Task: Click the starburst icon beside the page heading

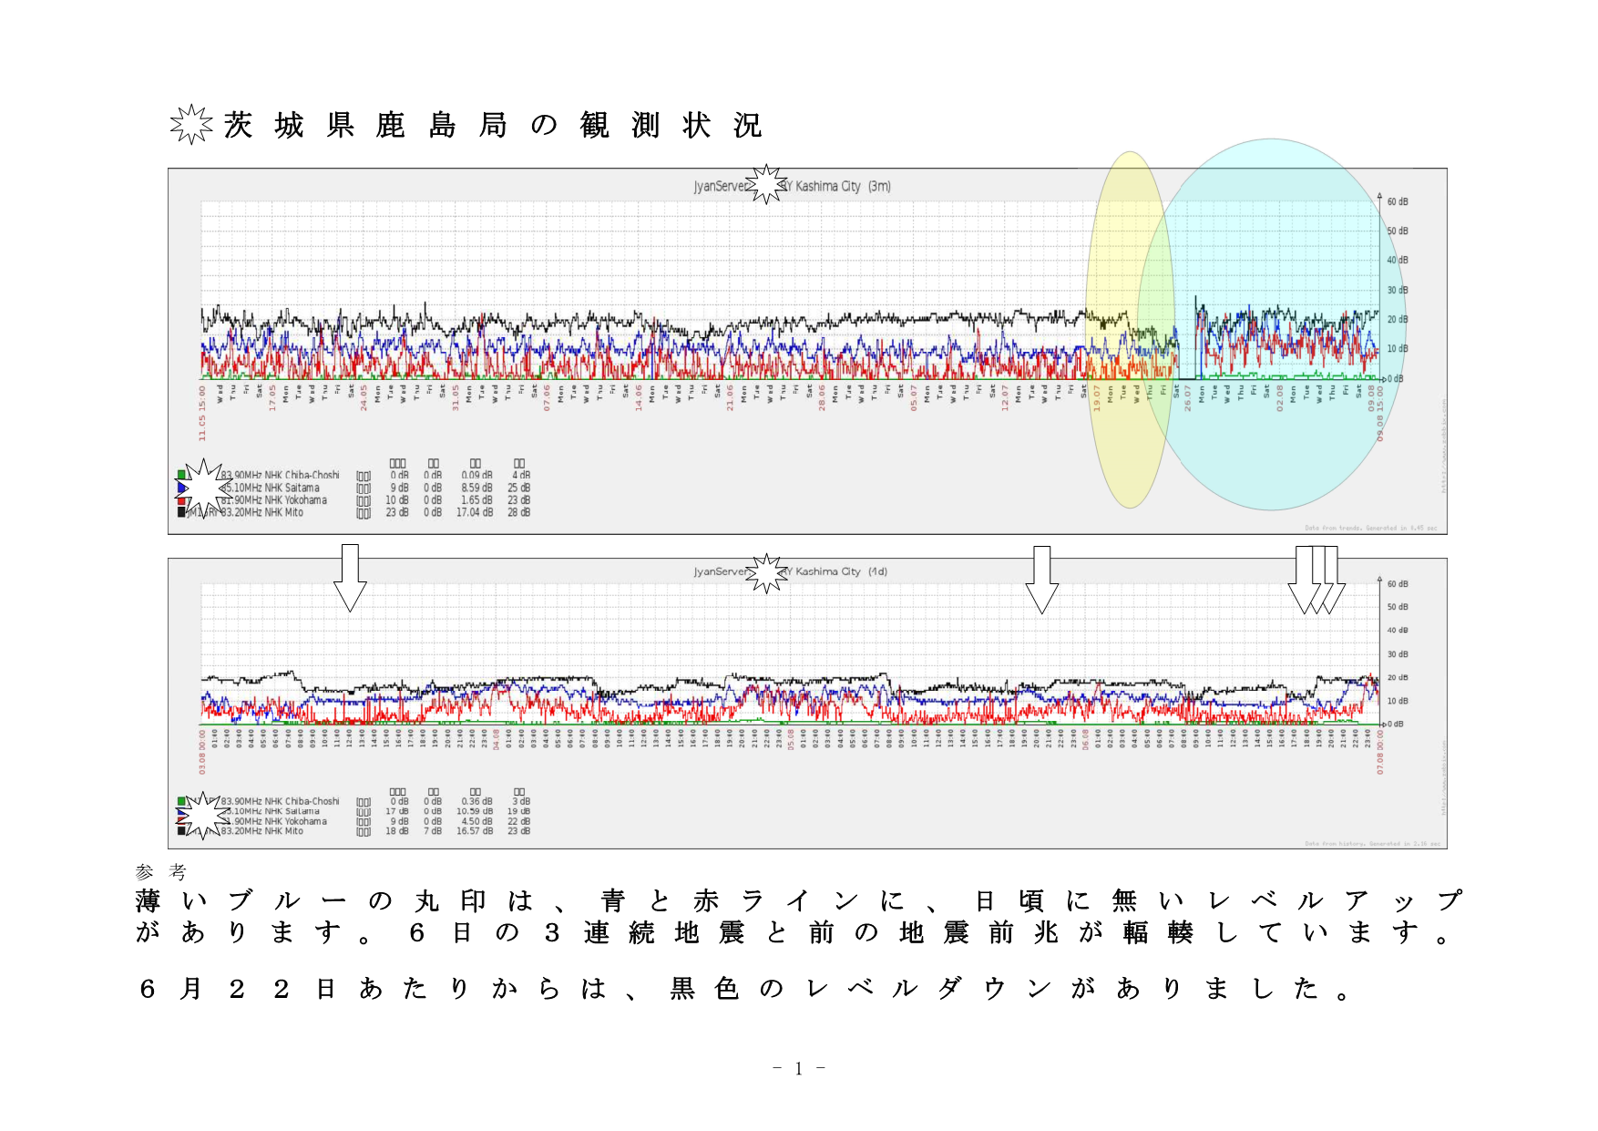Action: click(191, 125)
